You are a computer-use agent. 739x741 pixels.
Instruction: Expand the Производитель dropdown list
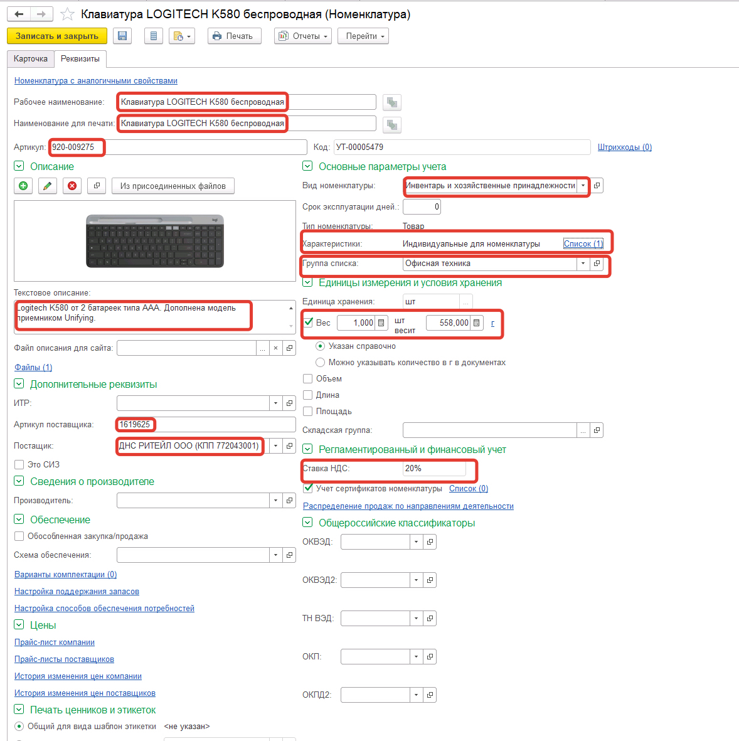click(276, 500)
